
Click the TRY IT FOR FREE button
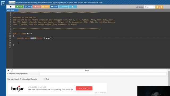[84, 88]
